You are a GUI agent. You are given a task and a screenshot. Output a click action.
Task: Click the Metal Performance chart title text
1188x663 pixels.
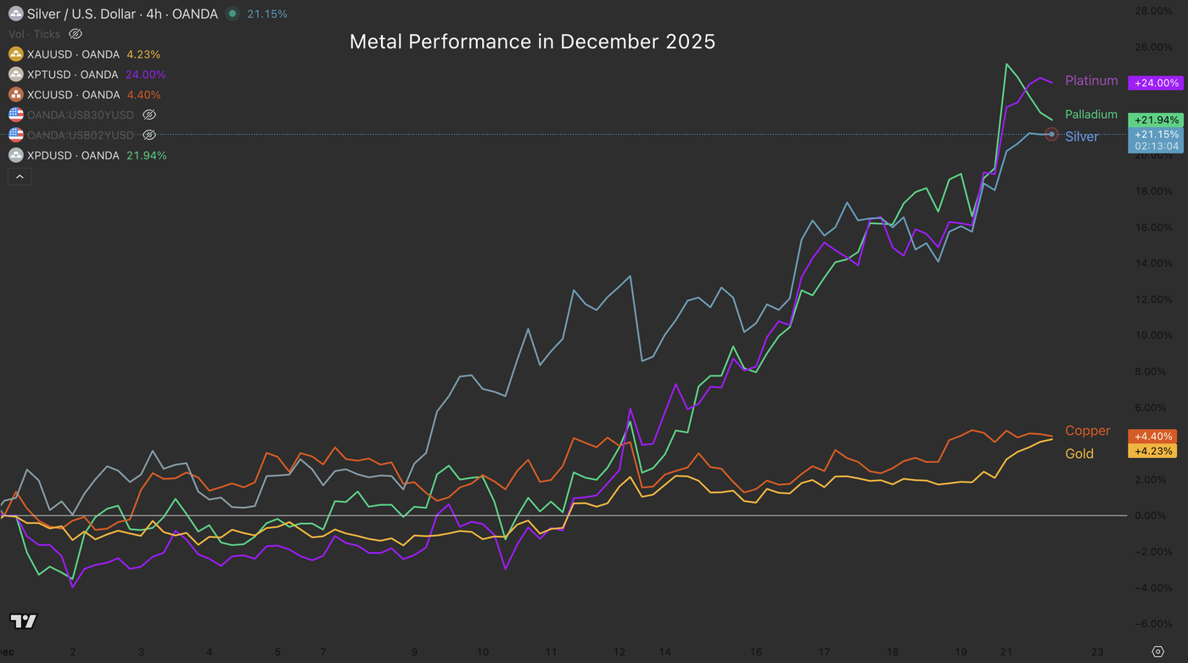point(532,42)
